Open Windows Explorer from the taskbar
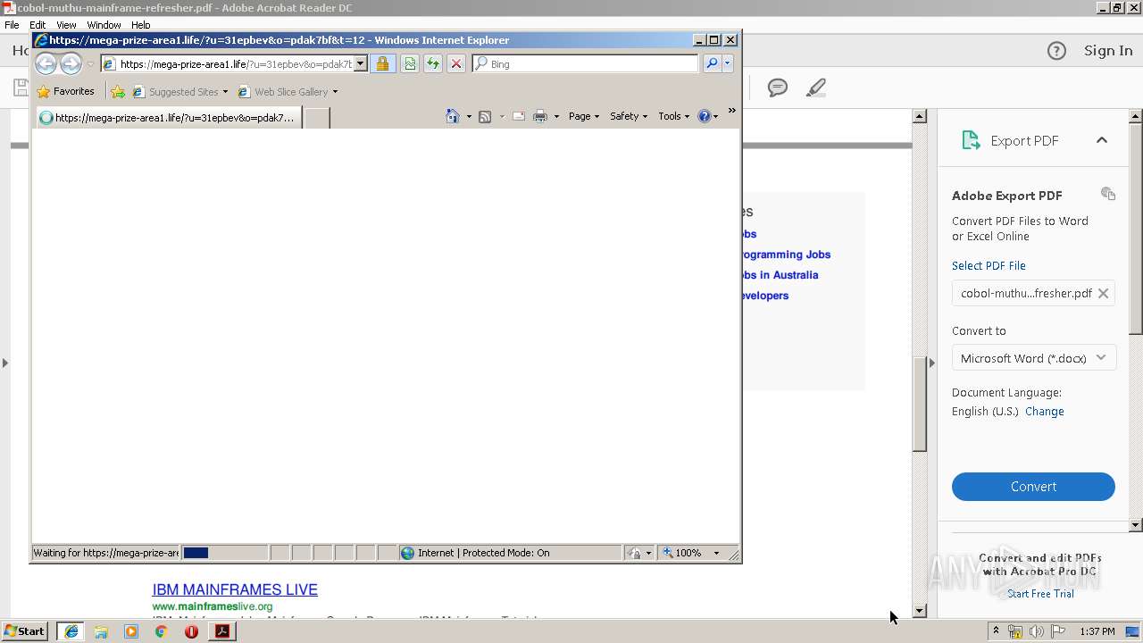1143x643 pixels. (101, 631)
